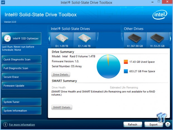This screenshot has width=173, height=130.
Task: Click the orange Used Space color swatch
Action: [x=126, y=62]
